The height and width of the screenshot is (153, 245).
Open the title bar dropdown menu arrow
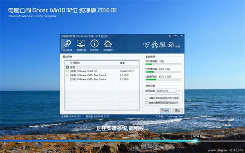[170, 36]
